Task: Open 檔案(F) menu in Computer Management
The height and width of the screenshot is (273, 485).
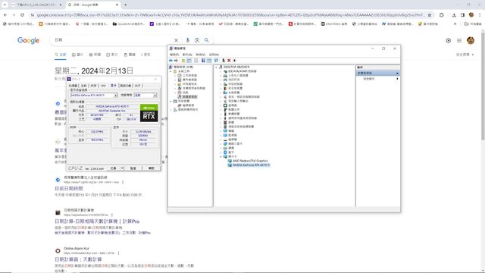Action: pyautogui.click(x=174, y=55)
